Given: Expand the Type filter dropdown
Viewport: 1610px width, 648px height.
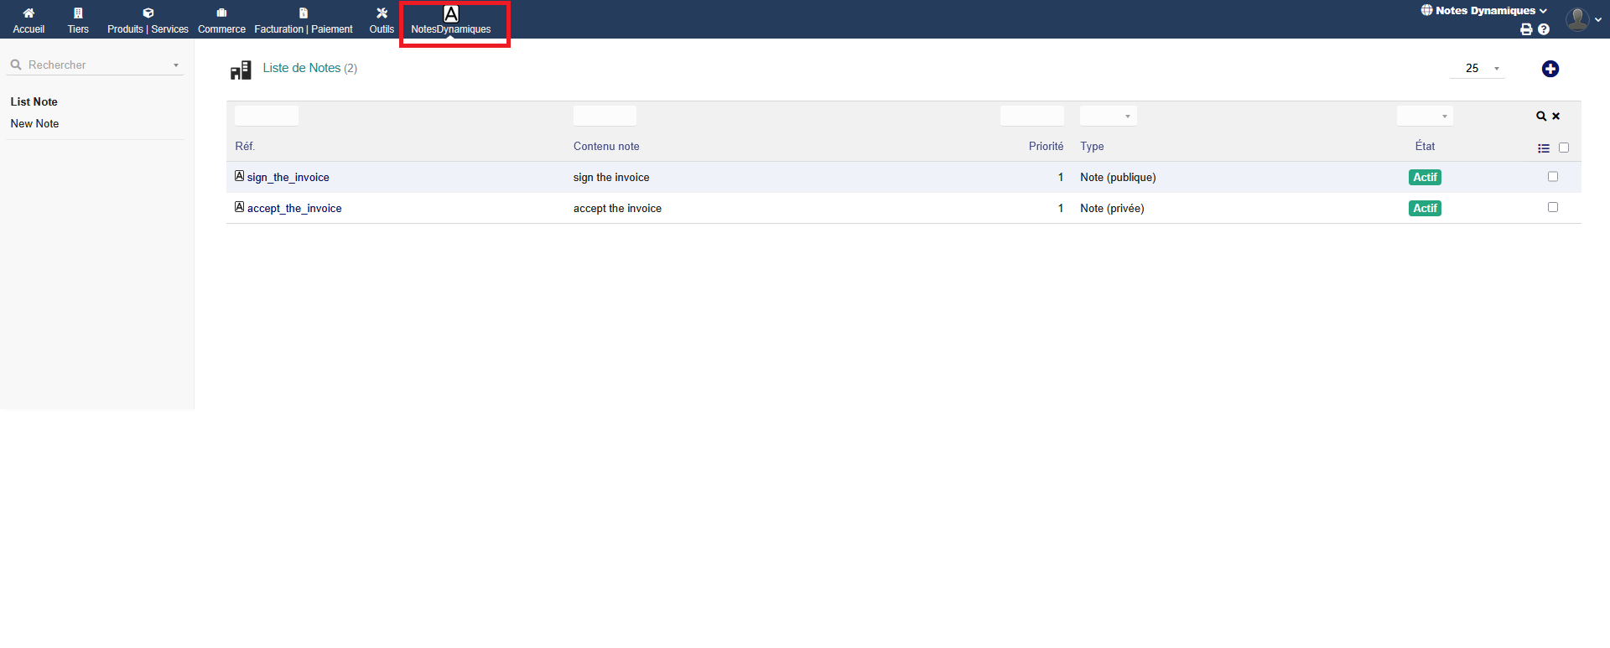Looking at the screenshot, I should point(1109,117).
